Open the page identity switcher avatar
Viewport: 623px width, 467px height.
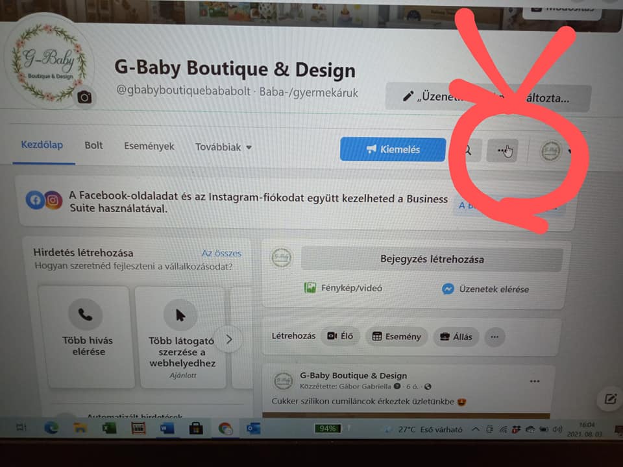click(x=551, y=151)
